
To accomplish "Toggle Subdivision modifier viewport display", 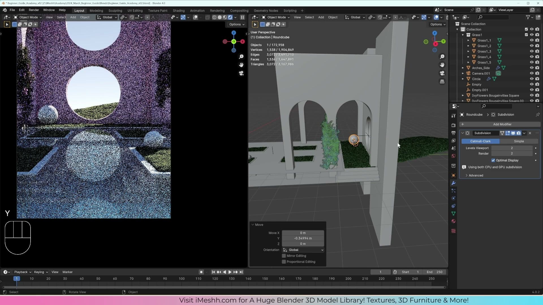I will 513,133.
